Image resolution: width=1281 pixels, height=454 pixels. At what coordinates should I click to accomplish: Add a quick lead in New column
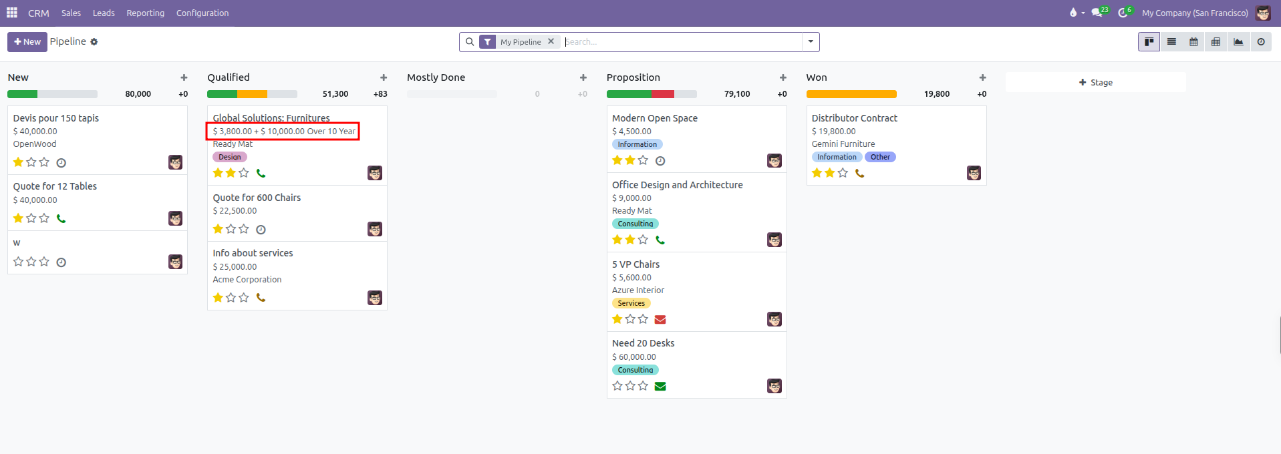184,77
